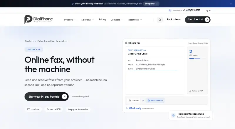Click the Keep your fax number pill
This screenshot has height=129, width=235.
(78, 109)
